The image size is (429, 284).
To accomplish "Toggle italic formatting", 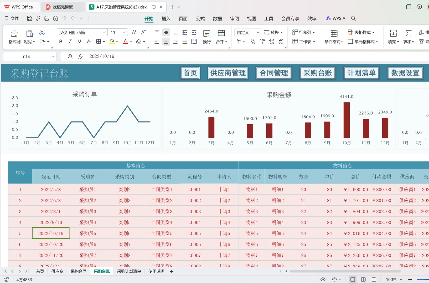I will point(70,41).
